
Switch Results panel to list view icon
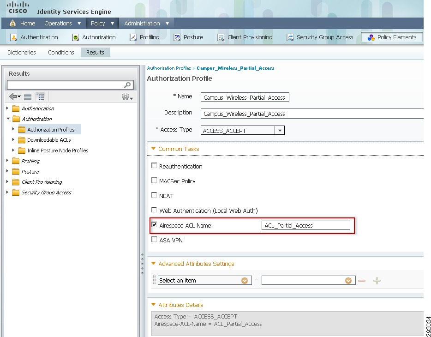[28, 97]
